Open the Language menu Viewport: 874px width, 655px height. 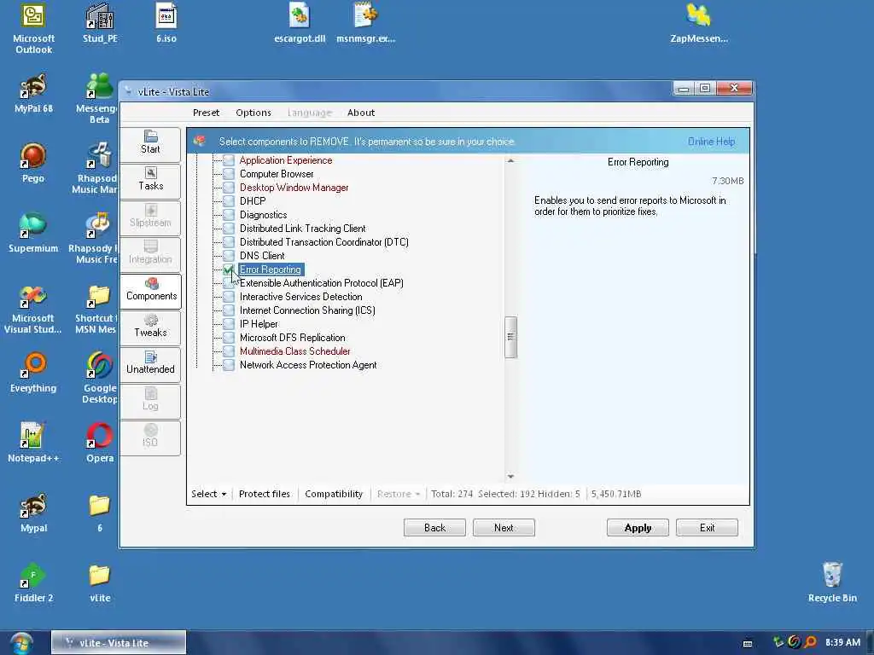(x=309, y=113)
